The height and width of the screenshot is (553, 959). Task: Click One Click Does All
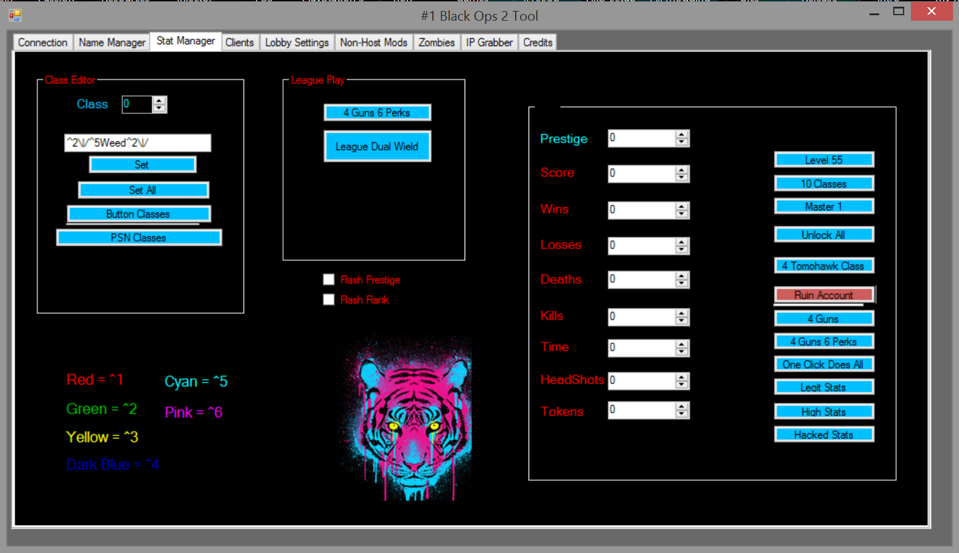[x=824, y=364]
